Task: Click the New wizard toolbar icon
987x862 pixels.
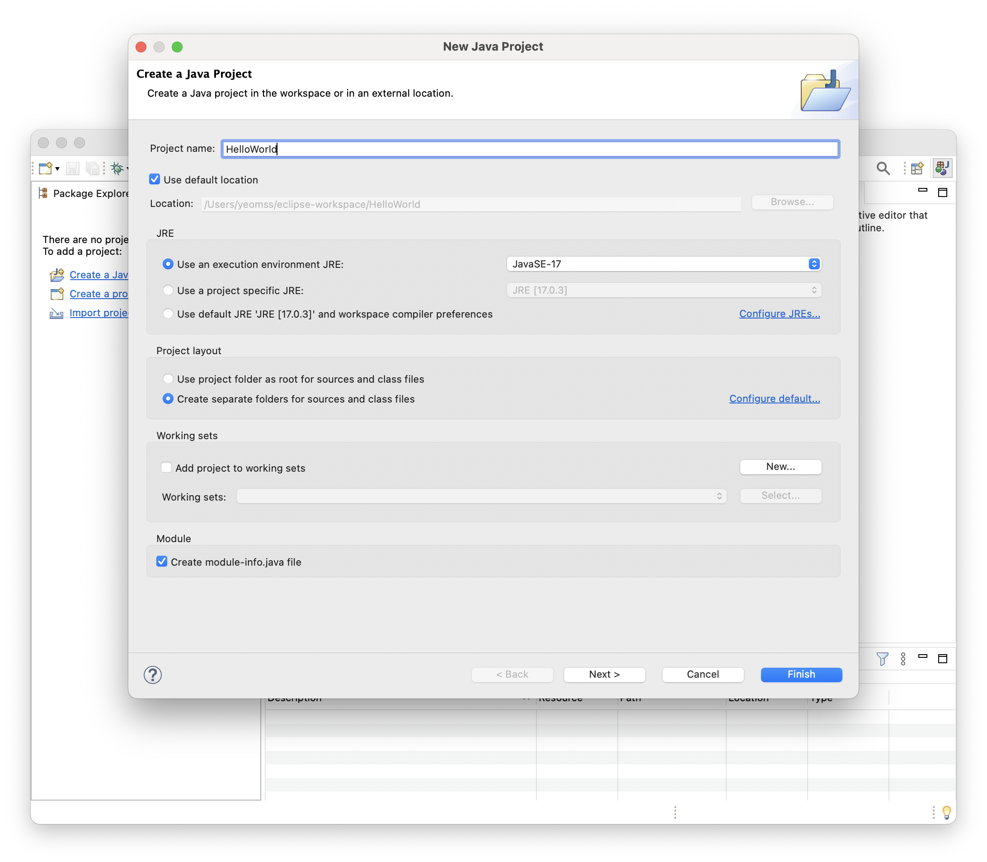Action: 45,169
